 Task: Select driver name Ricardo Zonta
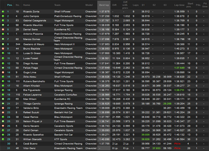click(x=31, y=12)
